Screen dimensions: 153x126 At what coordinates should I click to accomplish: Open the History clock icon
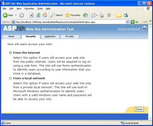pos(85,15)
